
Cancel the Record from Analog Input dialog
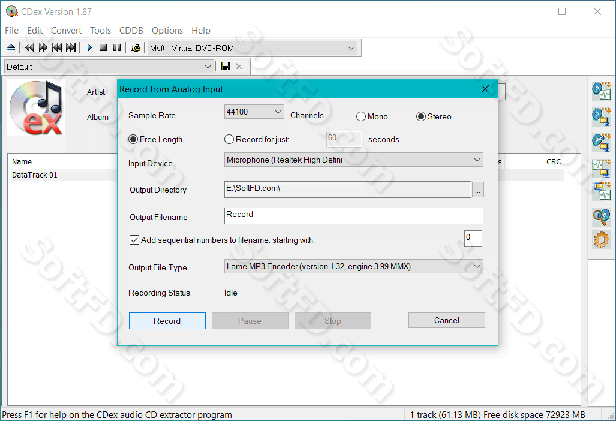(447, 320)
